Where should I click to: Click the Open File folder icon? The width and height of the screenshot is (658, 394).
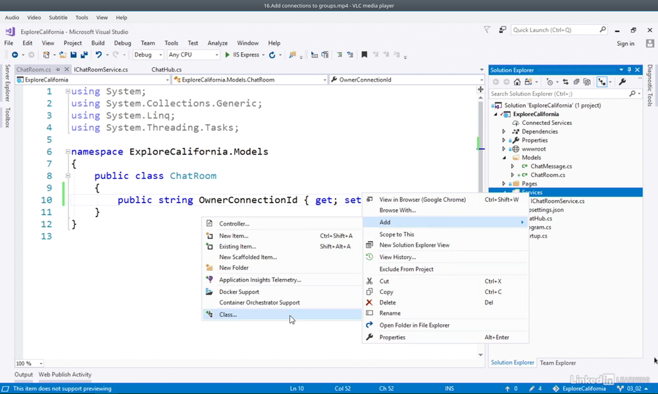[x=63, y=55]
